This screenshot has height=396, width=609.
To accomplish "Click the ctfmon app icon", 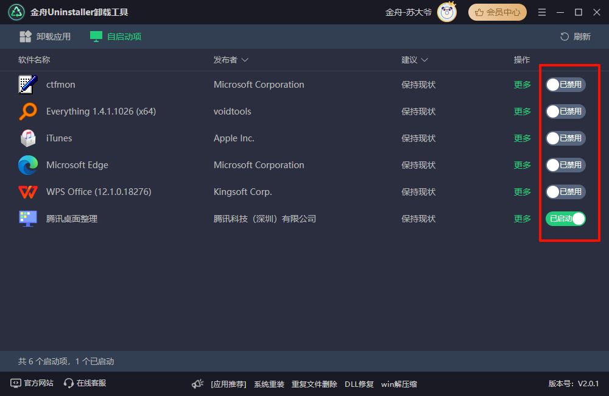I will (28, 84).
